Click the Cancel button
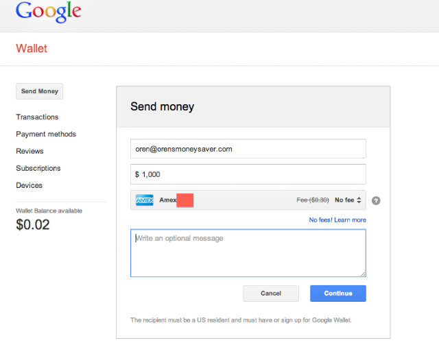This screenshot has height=345, width=439. click(x=271, y=293)
